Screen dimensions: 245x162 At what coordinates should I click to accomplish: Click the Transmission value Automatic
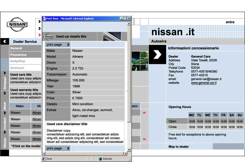coord(80,74)
